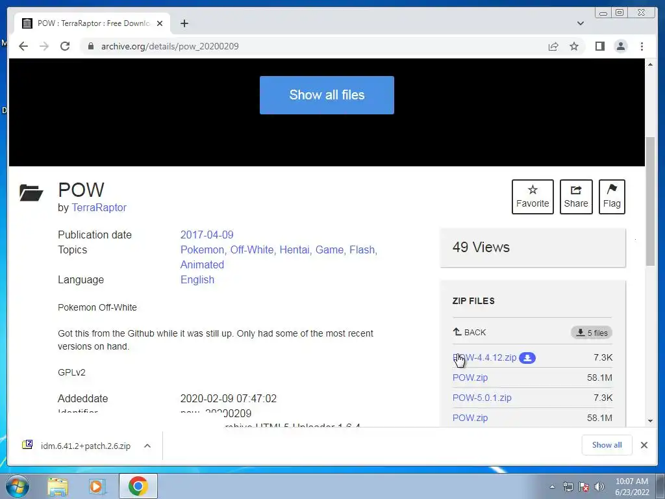Click the folder icon beside POW title
This screenshot has height=499, width=665.
(31, 192)
